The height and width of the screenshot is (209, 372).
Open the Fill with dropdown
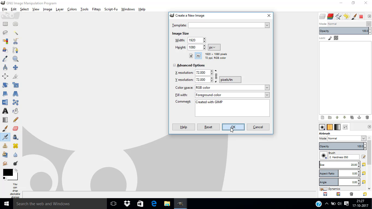[267, 95]
